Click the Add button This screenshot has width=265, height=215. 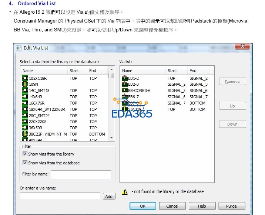[x=109, y=196]
